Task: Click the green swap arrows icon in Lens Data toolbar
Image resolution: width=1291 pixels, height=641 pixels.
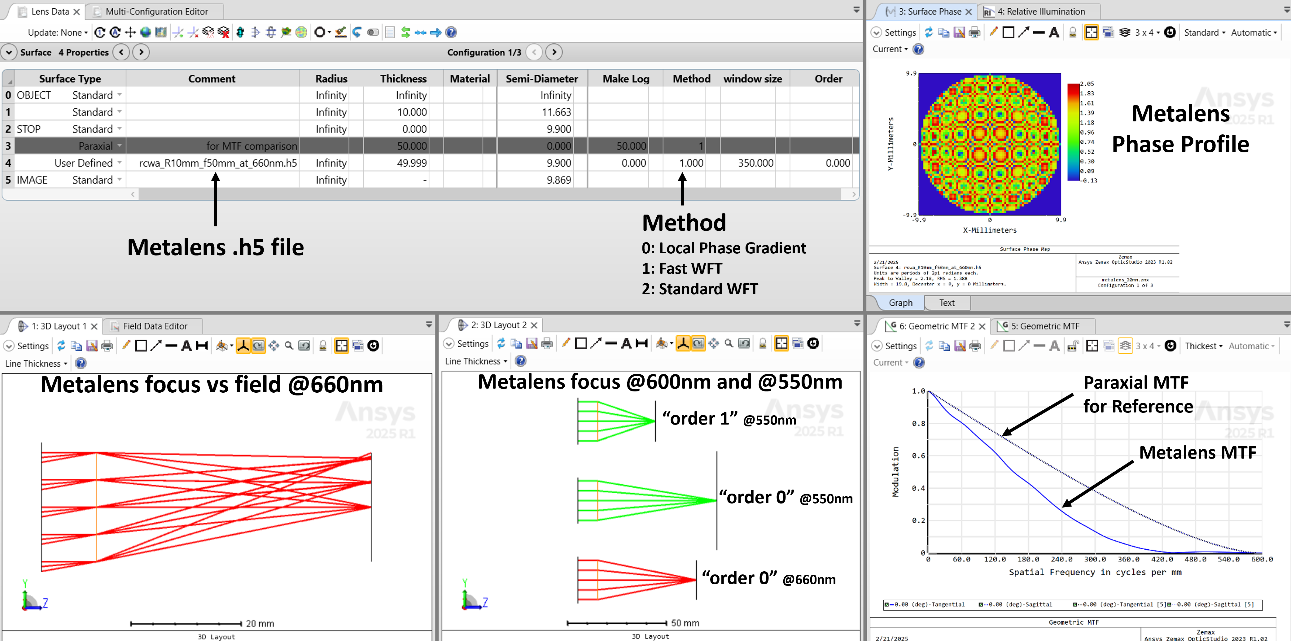Action: (405, 32)
